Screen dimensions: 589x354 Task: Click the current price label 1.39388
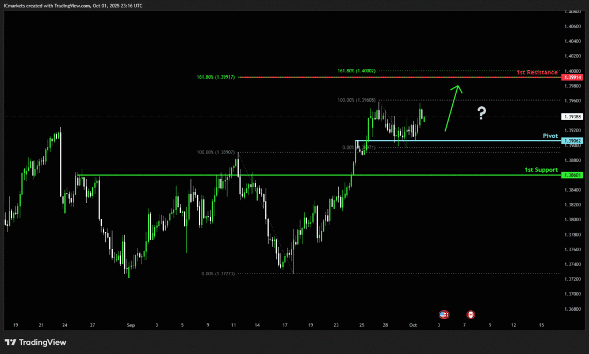[x=573, y=117]
